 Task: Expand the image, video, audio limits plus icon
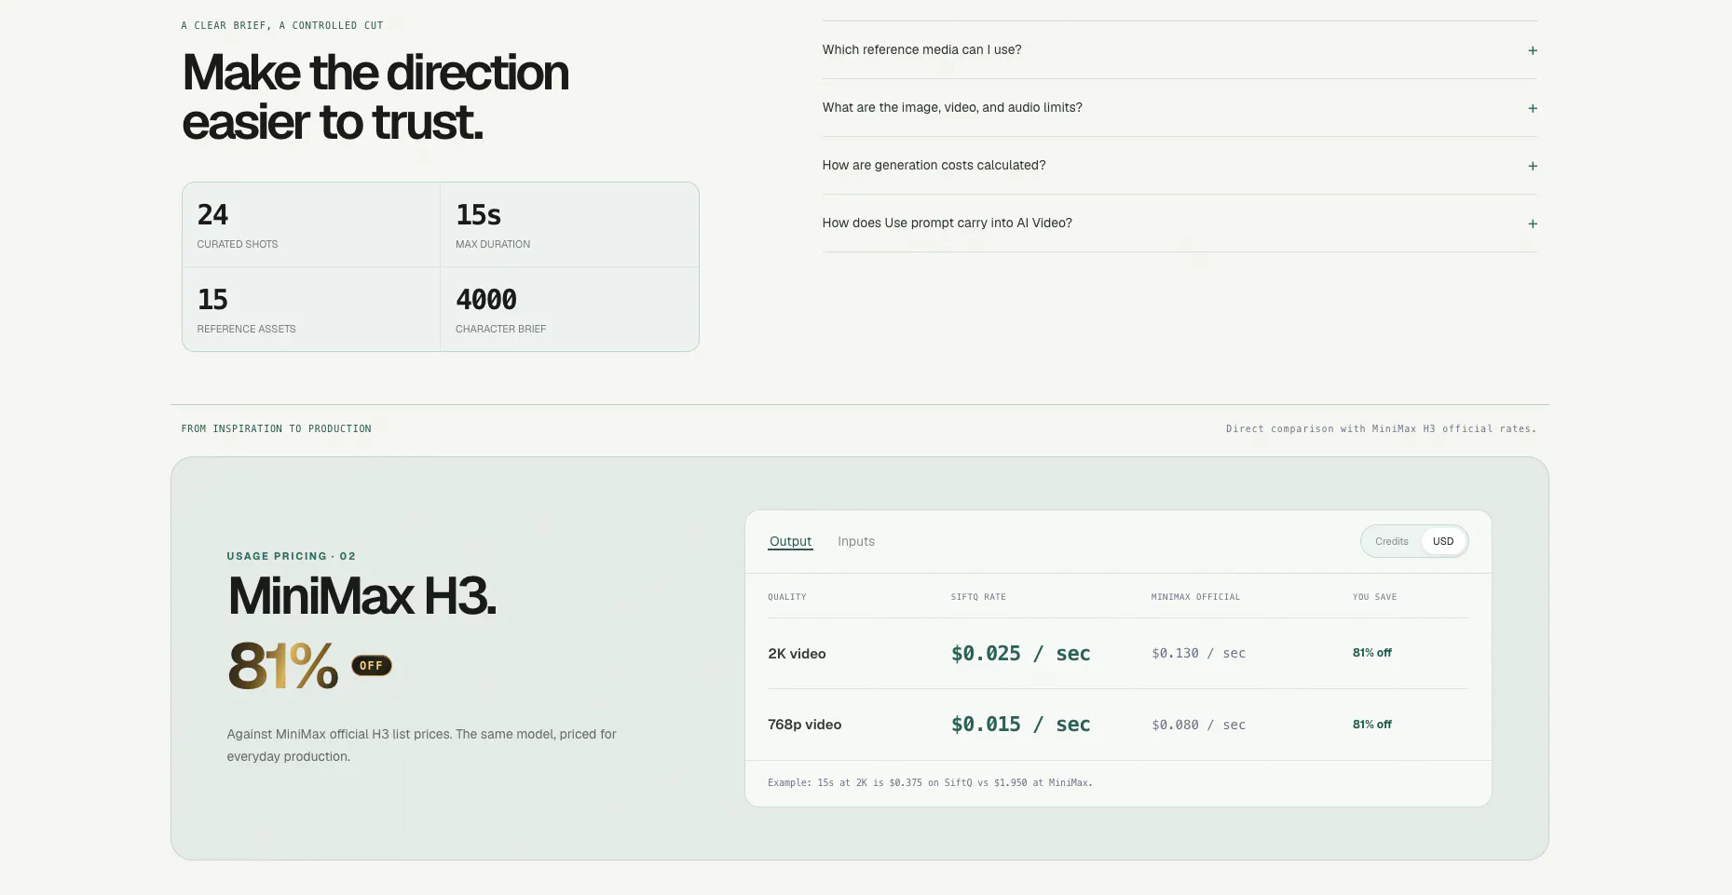tap(1532, 108)
